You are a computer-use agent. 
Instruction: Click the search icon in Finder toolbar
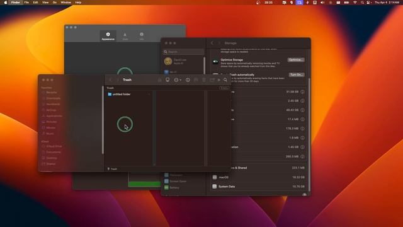225,80
